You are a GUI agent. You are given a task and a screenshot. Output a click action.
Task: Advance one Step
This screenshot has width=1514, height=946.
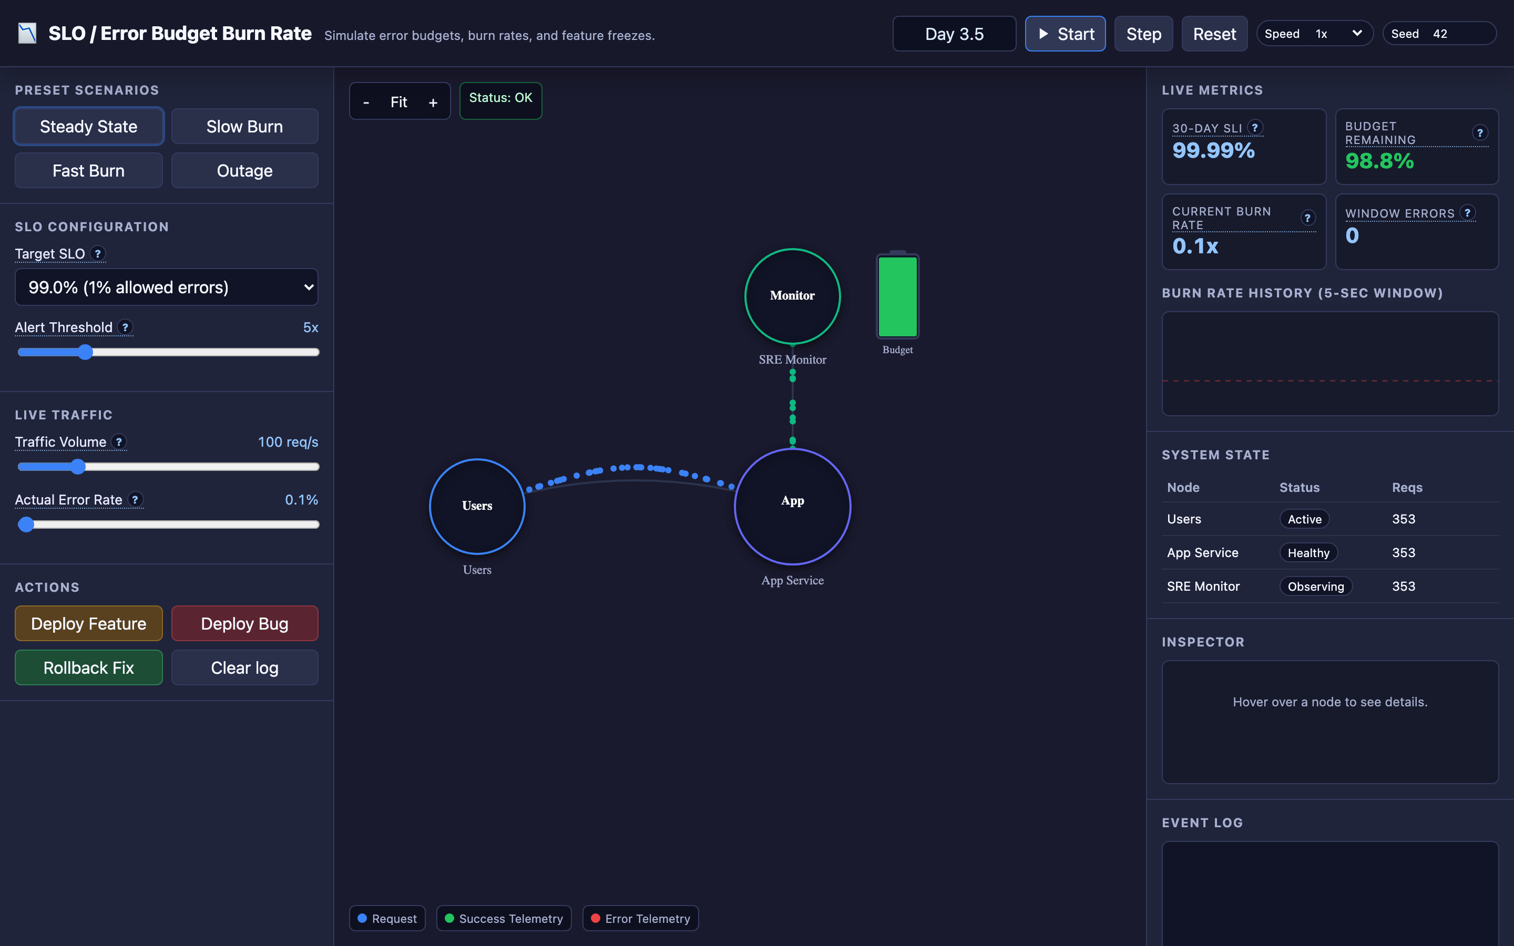tap(1143, 34)
